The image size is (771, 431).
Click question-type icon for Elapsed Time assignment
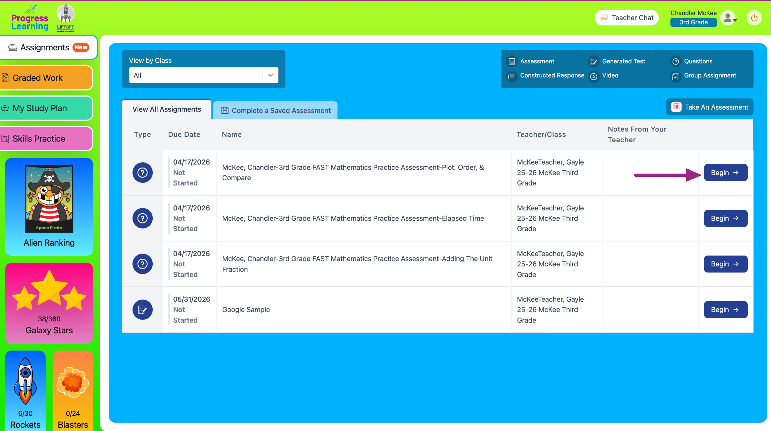click(143, 218)
